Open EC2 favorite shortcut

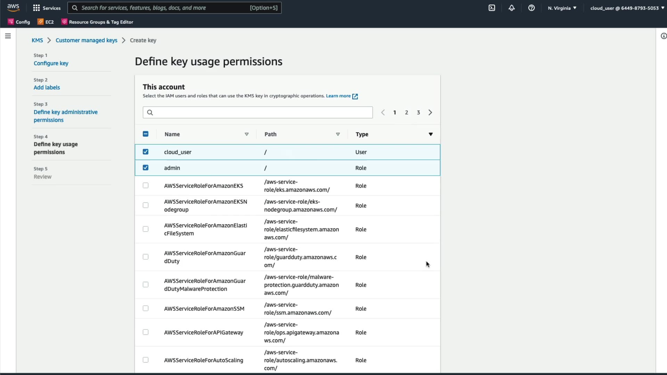tap(46, 22)
